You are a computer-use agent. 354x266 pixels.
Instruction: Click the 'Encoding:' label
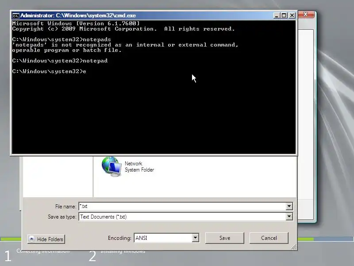[x=119, y=238]
